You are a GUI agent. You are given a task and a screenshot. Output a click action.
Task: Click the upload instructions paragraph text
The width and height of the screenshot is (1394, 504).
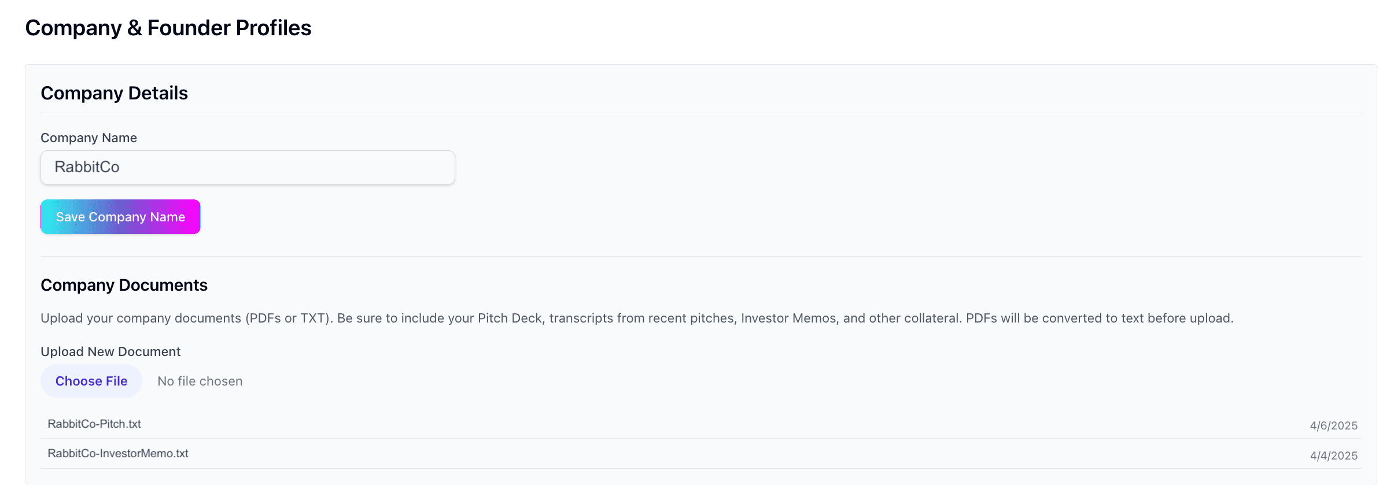point(636,318)
